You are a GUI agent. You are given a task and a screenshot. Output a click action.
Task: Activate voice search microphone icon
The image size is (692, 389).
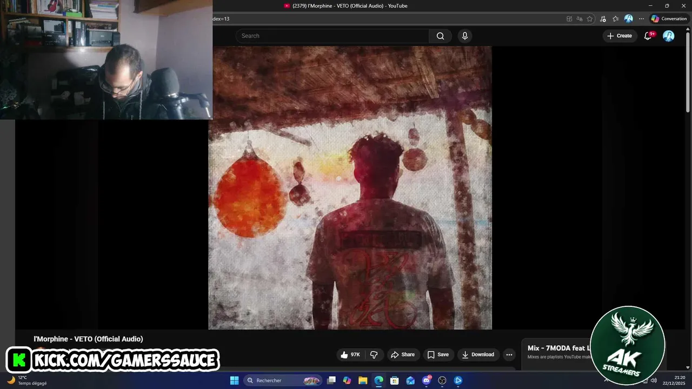pyautogui.click(x=464, y=36)
